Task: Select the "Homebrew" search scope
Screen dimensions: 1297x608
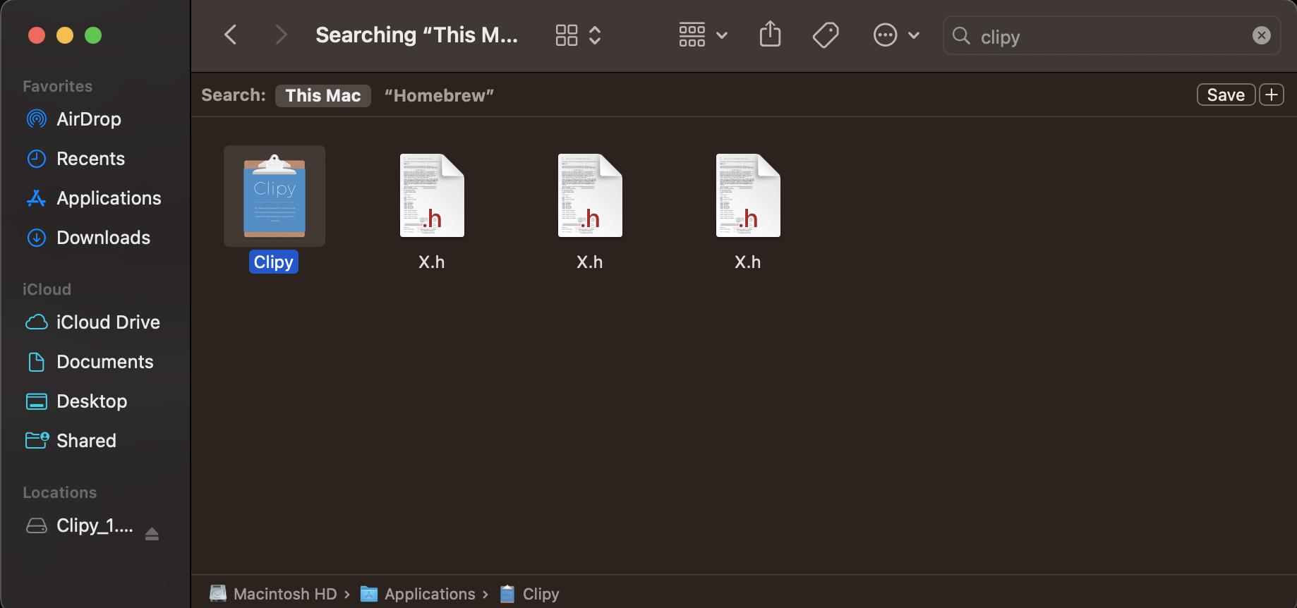Action: 439,95
